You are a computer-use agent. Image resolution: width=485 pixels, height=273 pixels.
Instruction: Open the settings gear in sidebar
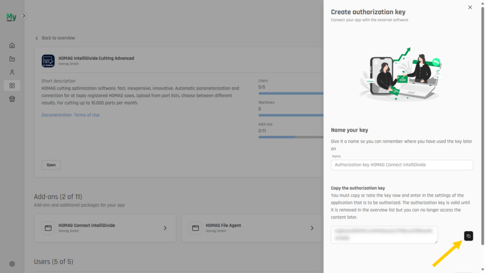tap(12, 264)
